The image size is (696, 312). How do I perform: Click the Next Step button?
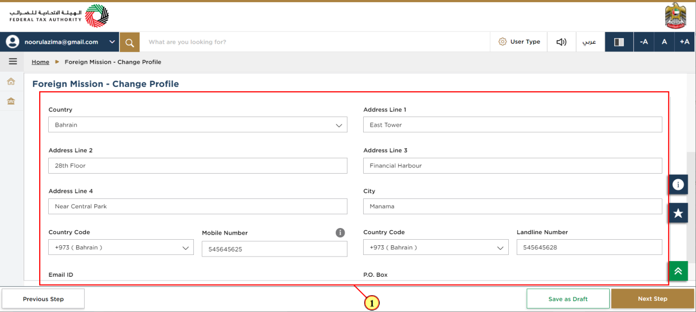pyautogui.click(x=652, y=299)
